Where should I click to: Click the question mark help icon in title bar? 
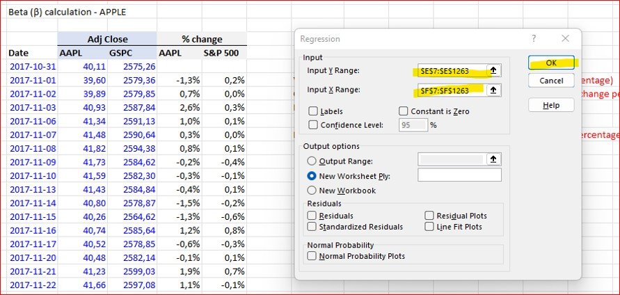(534, 39)
